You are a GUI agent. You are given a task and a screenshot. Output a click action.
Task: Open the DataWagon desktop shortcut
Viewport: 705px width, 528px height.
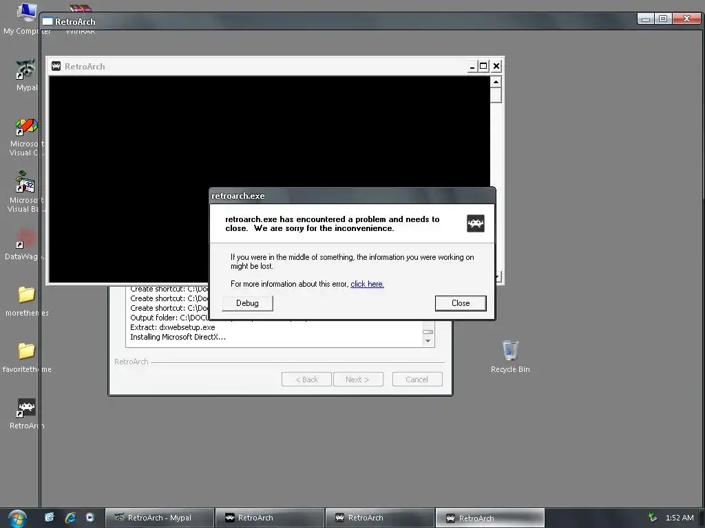tap(25, 245)
